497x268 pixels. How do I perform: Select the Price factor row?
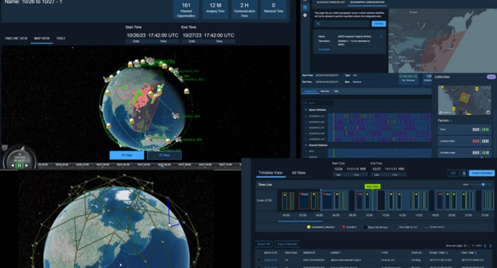(464, 130)
